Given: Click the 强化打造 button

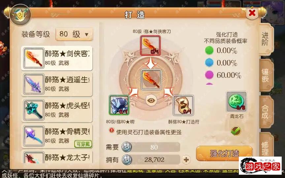Looking at the screenshot, I should [x=225, y=154].
